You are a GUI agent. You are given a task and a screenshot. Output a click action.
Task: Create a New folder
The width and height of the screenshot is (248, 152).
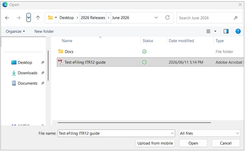click(x=44, y=31)
